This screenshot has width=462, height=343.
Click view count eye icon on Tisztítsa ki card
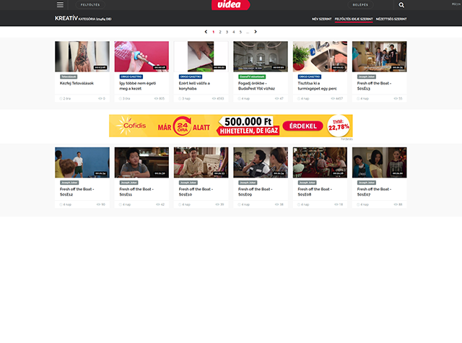333,99
